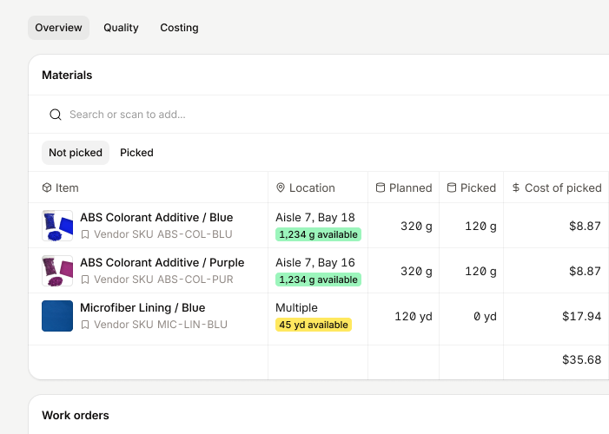609x434 pixels.
Task: Select the Not picked filter
Action: (x=76, y=153)
